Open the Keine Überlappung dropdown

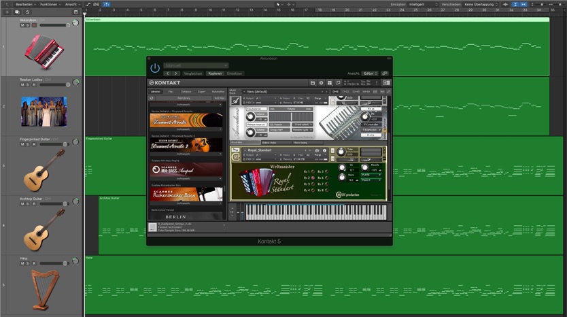point(481,4)
